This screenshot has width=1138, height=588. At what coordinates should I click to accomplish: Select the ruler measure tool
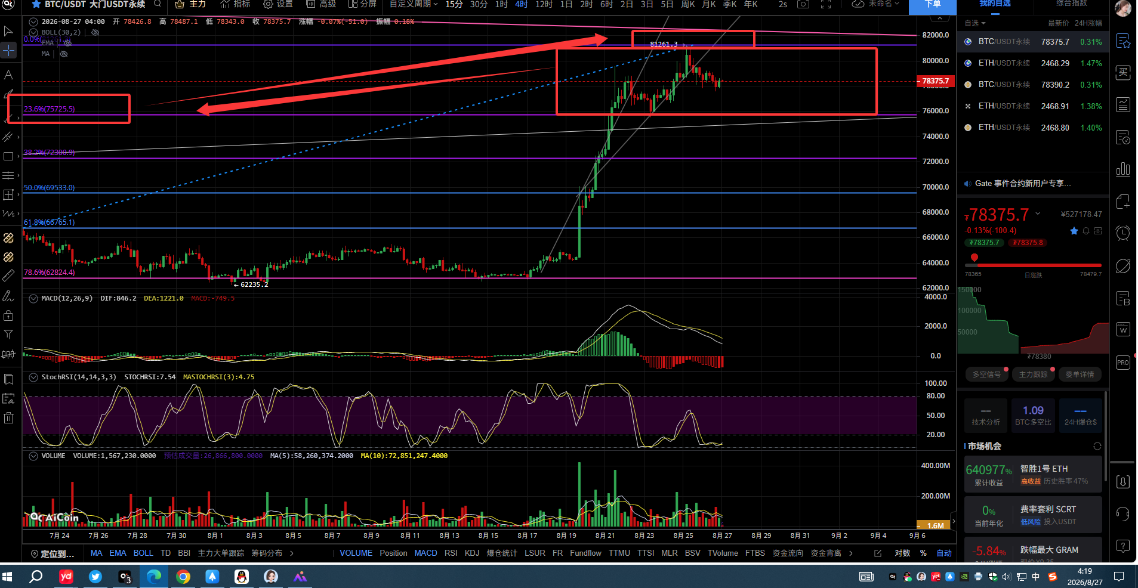coord(8,276)
